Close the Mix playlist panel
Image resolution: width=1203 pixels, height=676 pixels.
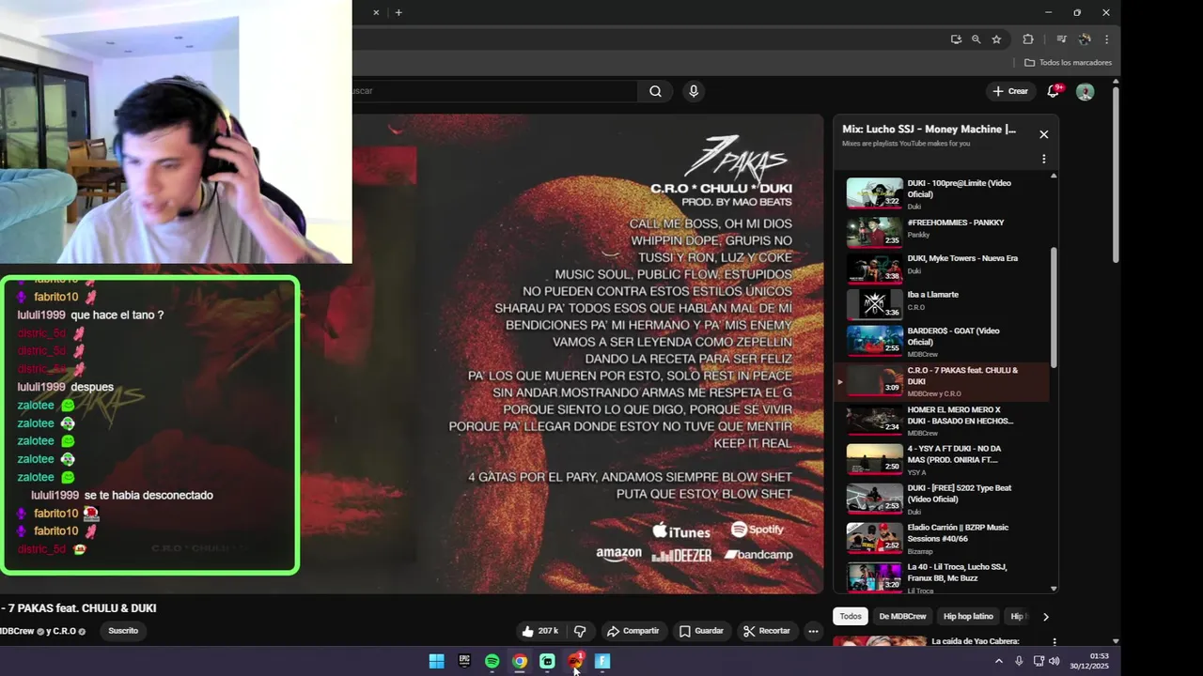[1043, 134]
